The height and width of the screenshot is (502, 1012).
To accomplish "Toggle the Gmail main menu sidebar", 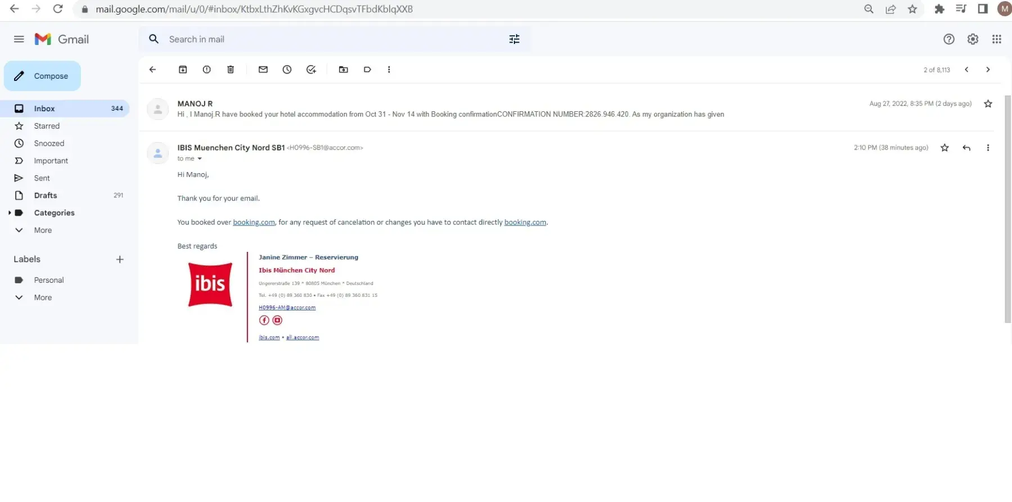I will click(x=19, y=39).
